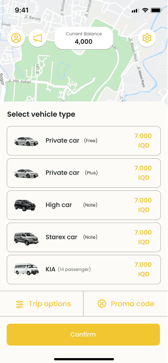168x363 pixels.
Task: Check battery icon in status bar
Action: point(156,10)
